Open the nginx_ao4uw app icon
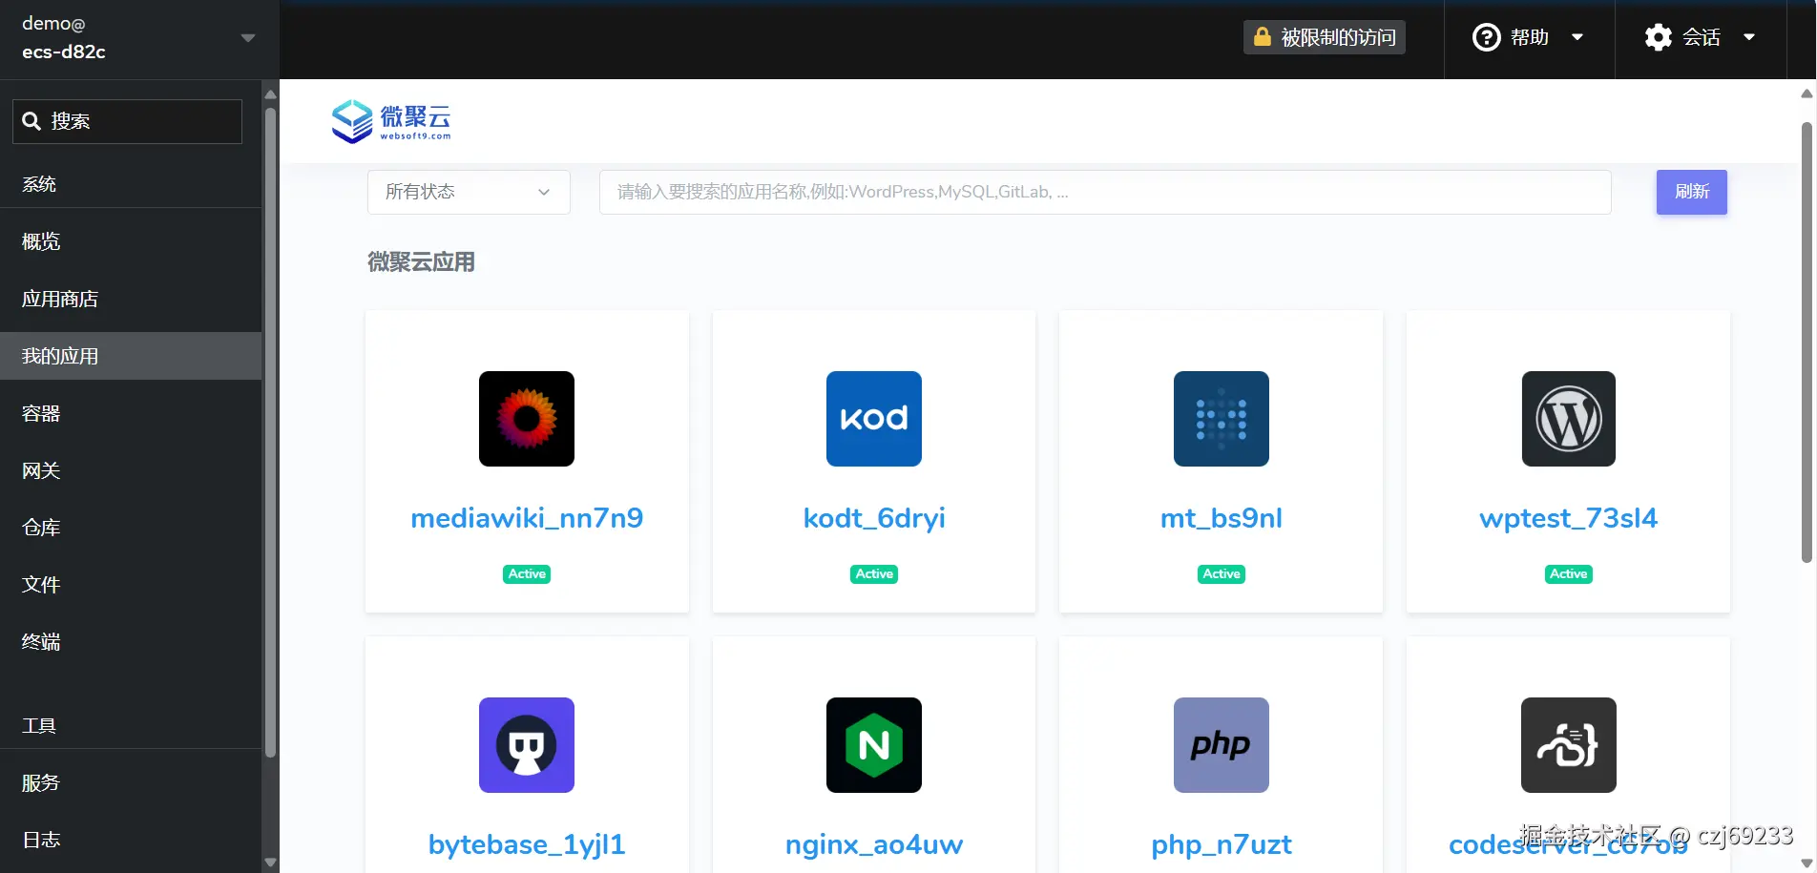This screenshot has width=1817, height=873. coord(873,745)
